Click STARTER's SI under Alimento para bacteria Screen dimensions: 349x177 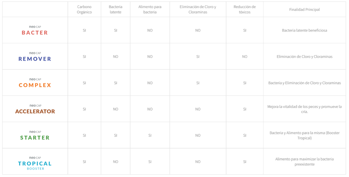150,135
